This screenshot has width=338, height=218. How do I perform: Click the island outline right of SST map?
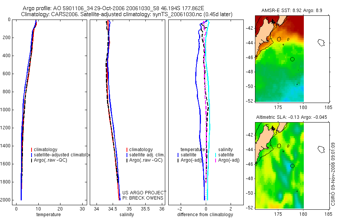tap(321, 42)
